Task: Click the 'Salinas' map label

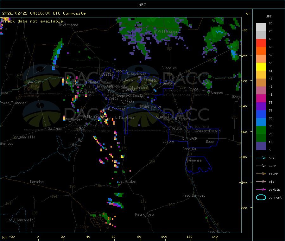Action: (x=55, y=129)
